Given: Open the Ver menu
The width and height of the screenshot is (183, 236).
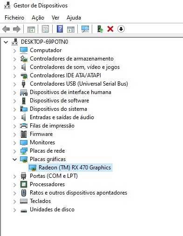Looking at the screenshot, I should pyautogui.click(x=55, y=18).
